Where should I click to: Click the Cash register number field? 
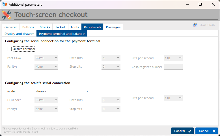pyautogui.click(x=173, y=67)
